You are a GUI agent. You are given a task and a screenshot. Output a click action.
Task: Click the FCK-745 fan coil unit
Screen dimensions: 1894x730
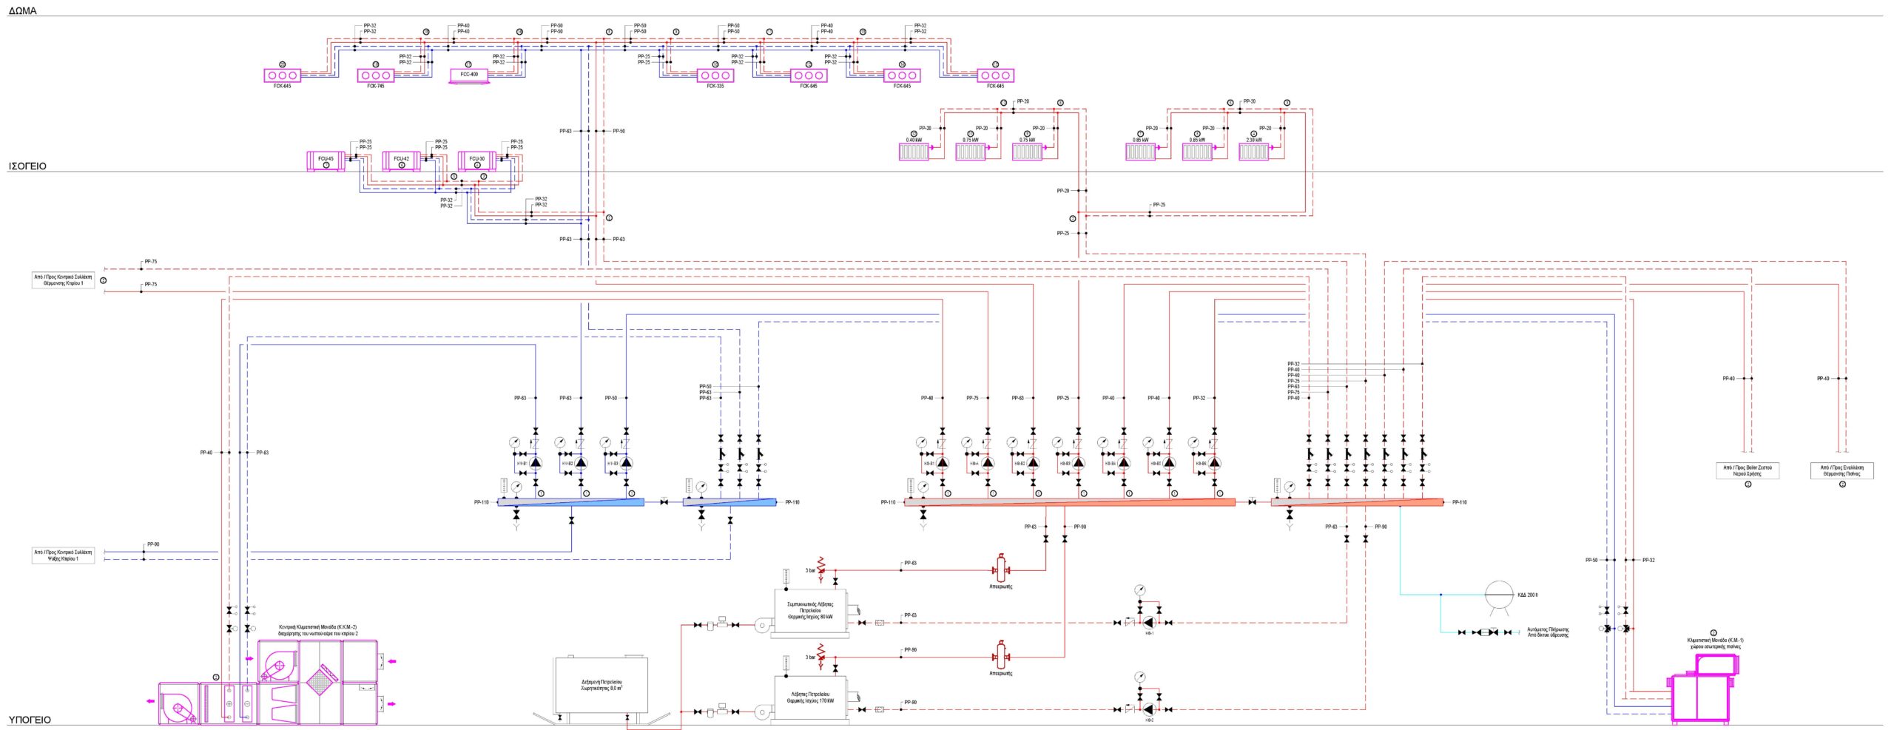tap(376, 75)
